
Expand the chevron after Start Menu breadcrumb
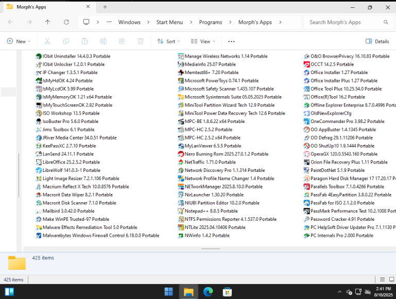(191, 22)
